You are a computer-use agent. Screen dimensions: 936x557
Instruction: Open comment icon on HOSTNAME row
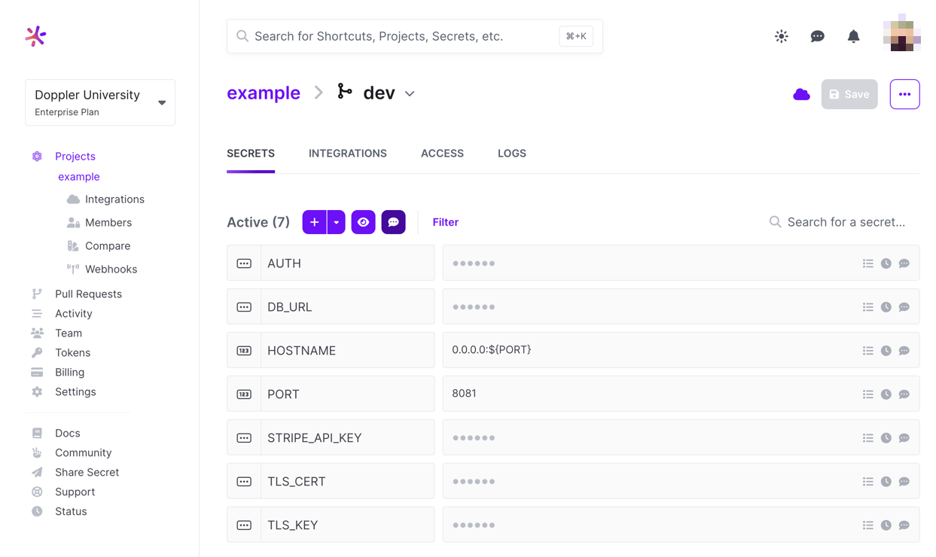click(904, 351)
